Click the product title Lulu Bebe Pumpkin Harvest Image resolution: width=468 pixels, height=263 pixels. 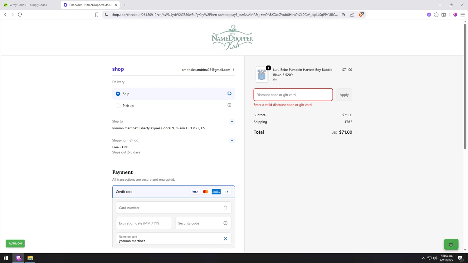[x=303, y=72]
